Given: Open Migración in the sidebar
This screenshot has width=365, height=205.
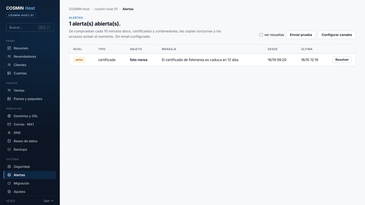Looking at the screenshot, I should click(30, 183).
